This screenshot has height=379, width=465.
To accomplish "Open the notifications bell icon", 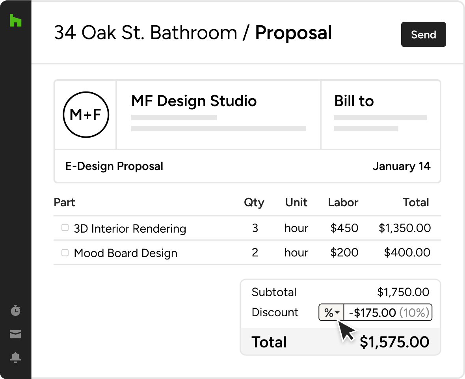I will [x=15, y=358].
